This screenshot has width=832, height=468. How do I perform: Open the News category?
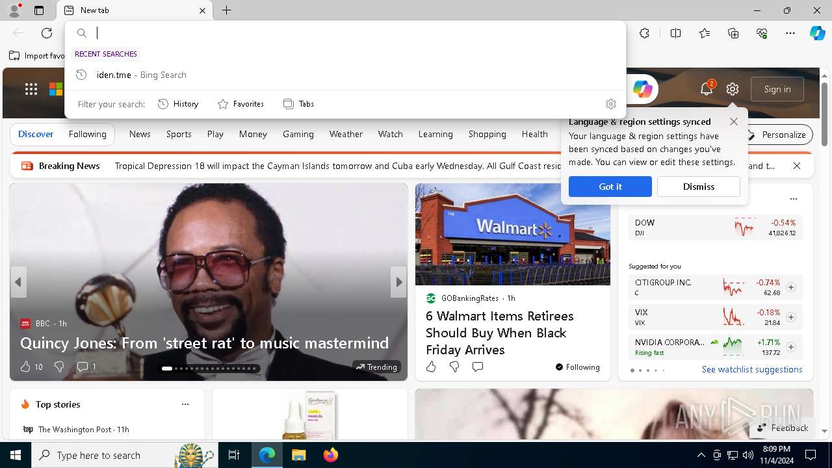point(140,135)
